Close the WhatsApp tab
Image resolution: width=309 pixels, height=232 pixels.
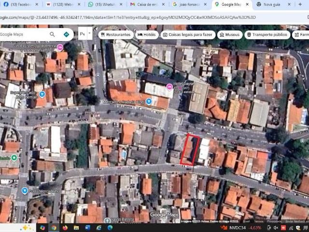coord(121,4)
